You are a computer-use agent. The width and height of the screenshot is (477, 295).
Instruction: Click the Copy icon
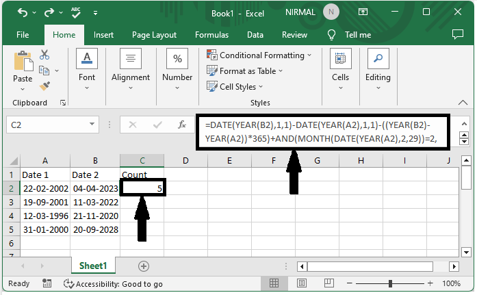(x=44, y=70)
